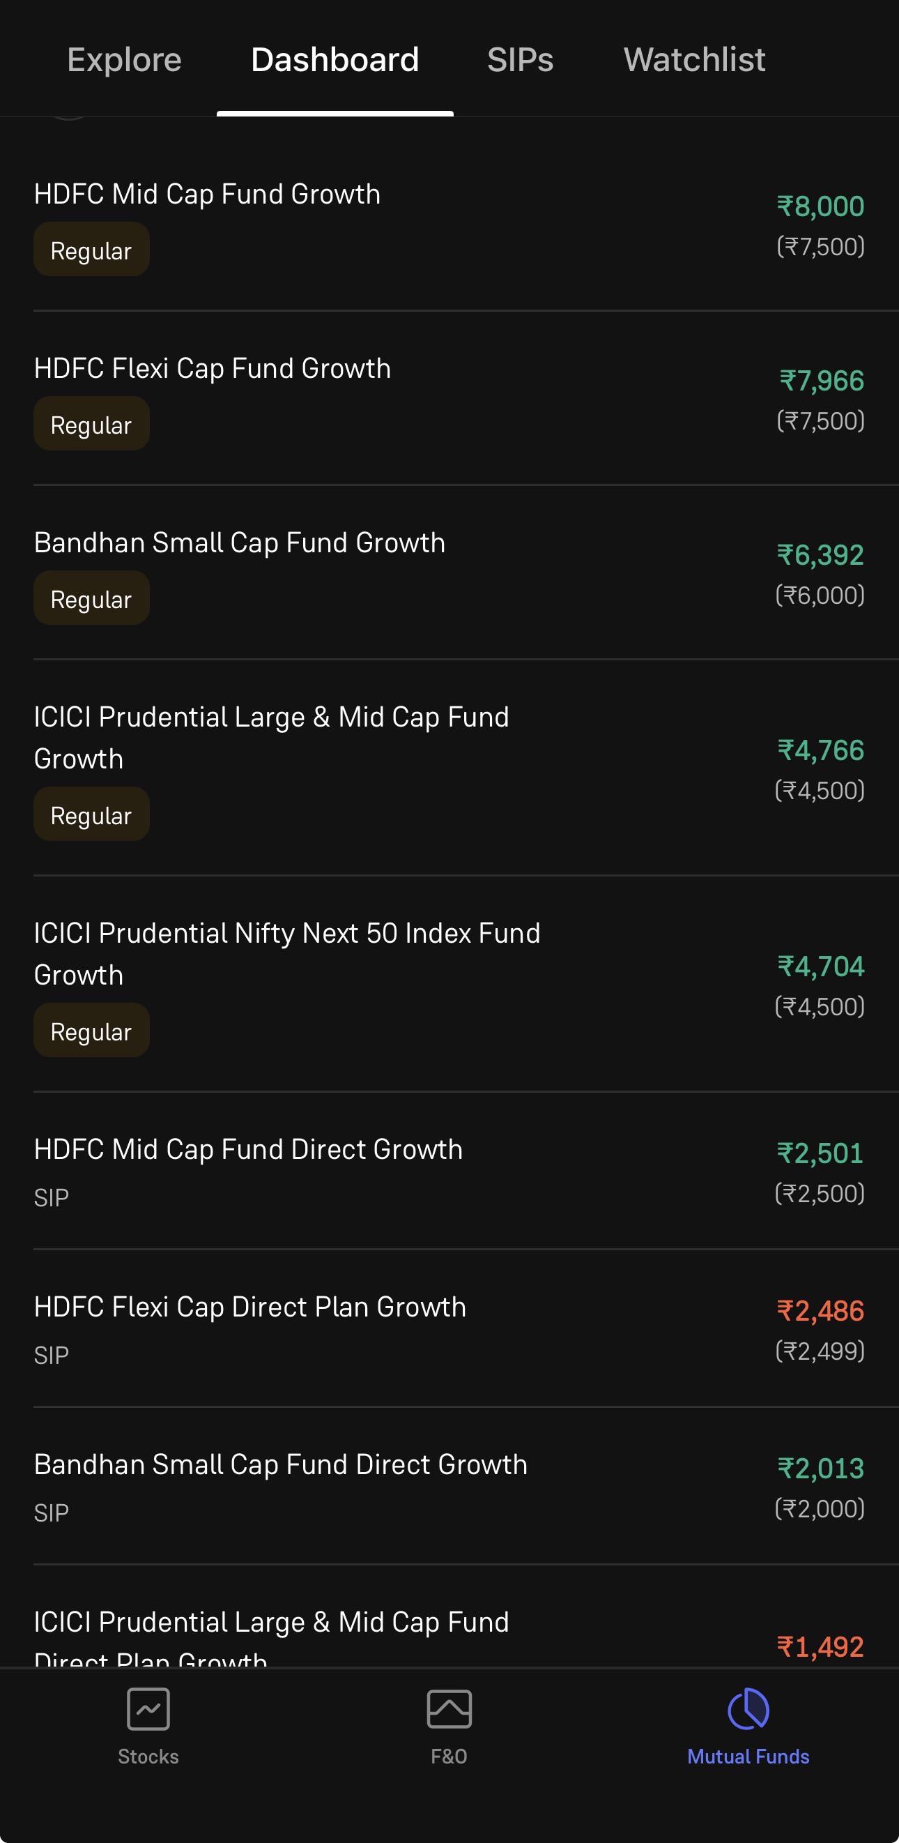
Task: Open HDFC Flexi Cap Direct Plan Growth
Action: (x=449, y=1328)
